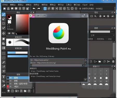Enable the curve snap guide

tap(68, 9)
